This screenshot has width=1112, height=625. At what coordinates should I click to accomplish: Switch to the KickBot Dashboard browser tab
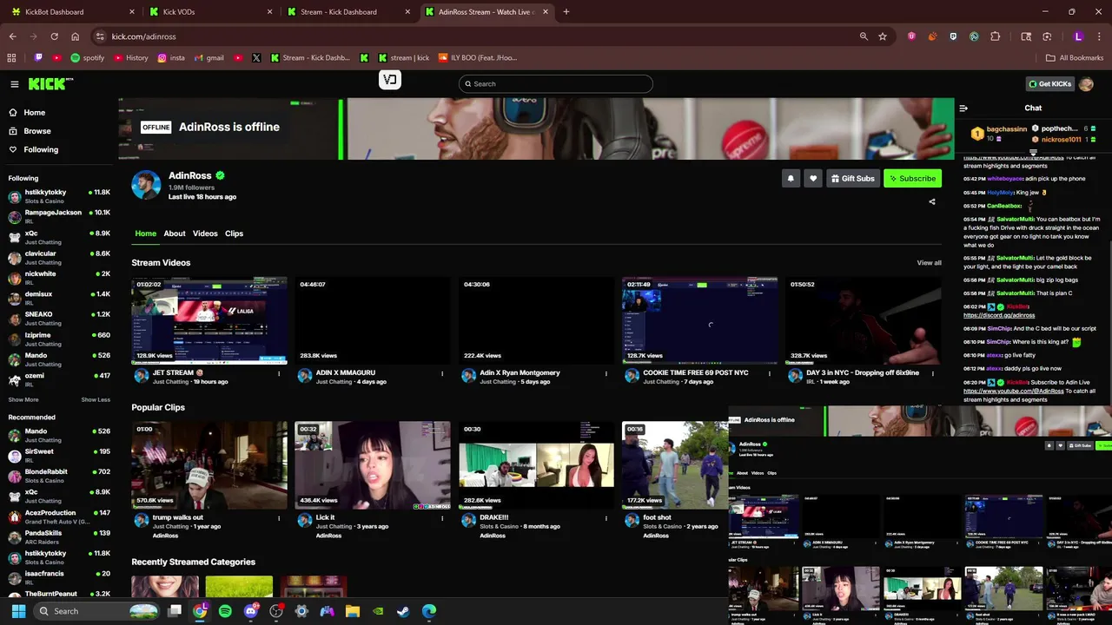coord(71,12)
